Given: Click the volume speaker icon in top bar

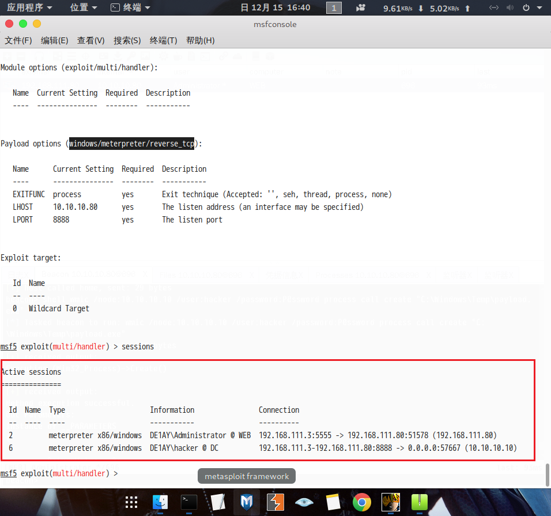Looking at the screenshot, I should click(510, 7).
